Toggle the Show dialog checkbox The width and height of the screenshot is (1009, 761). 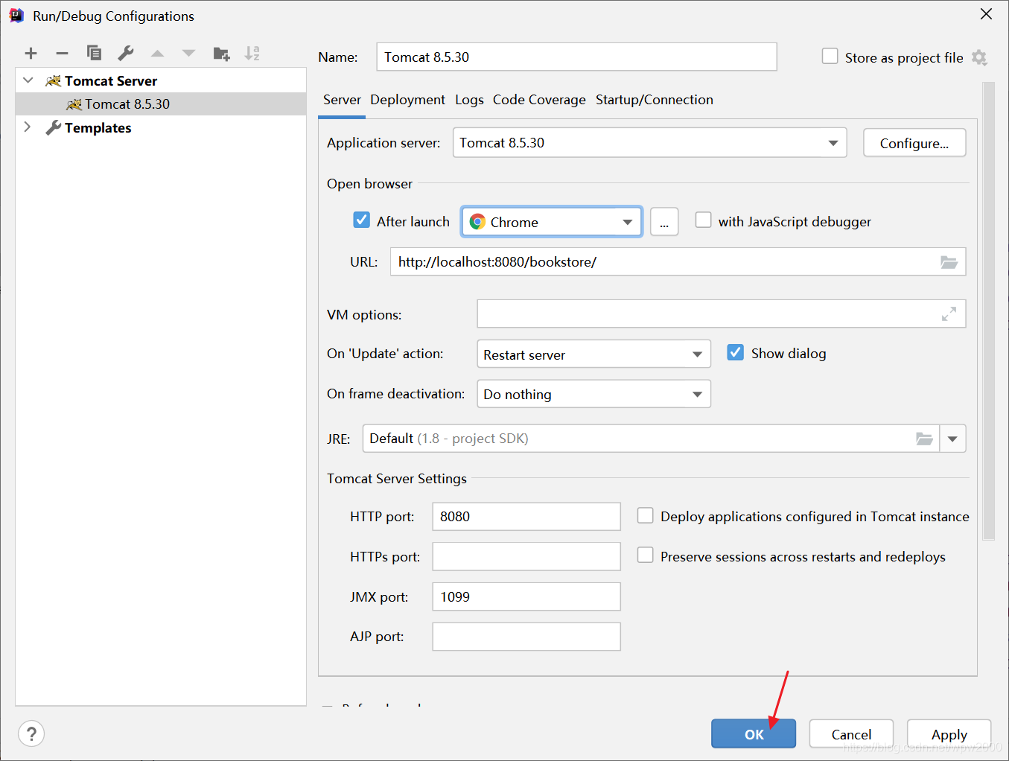coord(735,352)
